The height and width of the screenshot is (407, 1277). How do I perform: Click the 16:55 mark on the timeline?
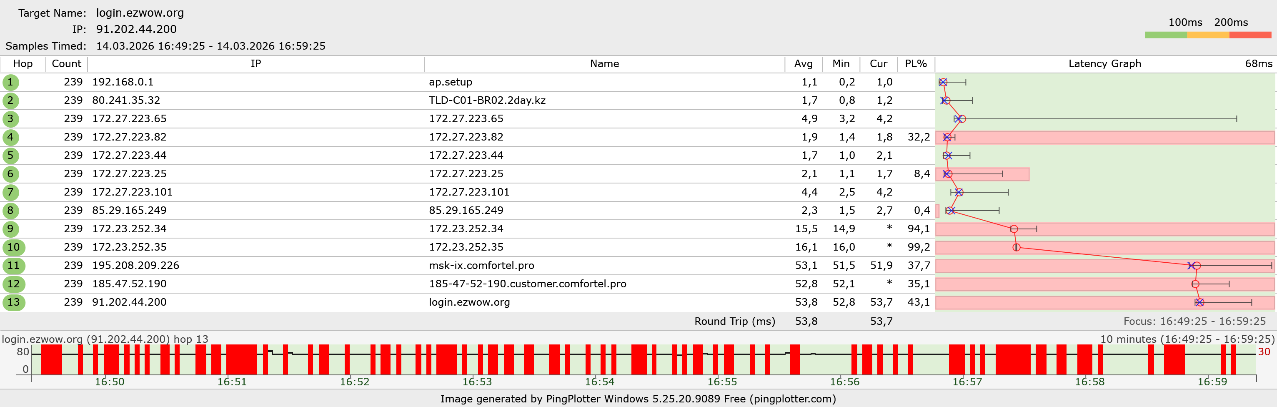pos(722,382)
